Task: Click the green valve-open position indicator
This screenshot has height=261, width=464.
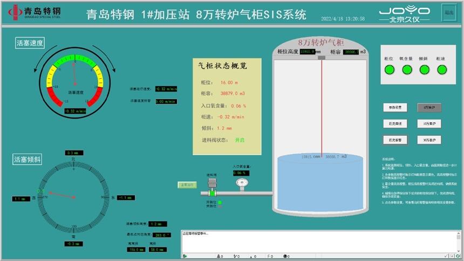Action: click(x=220, y=202)
